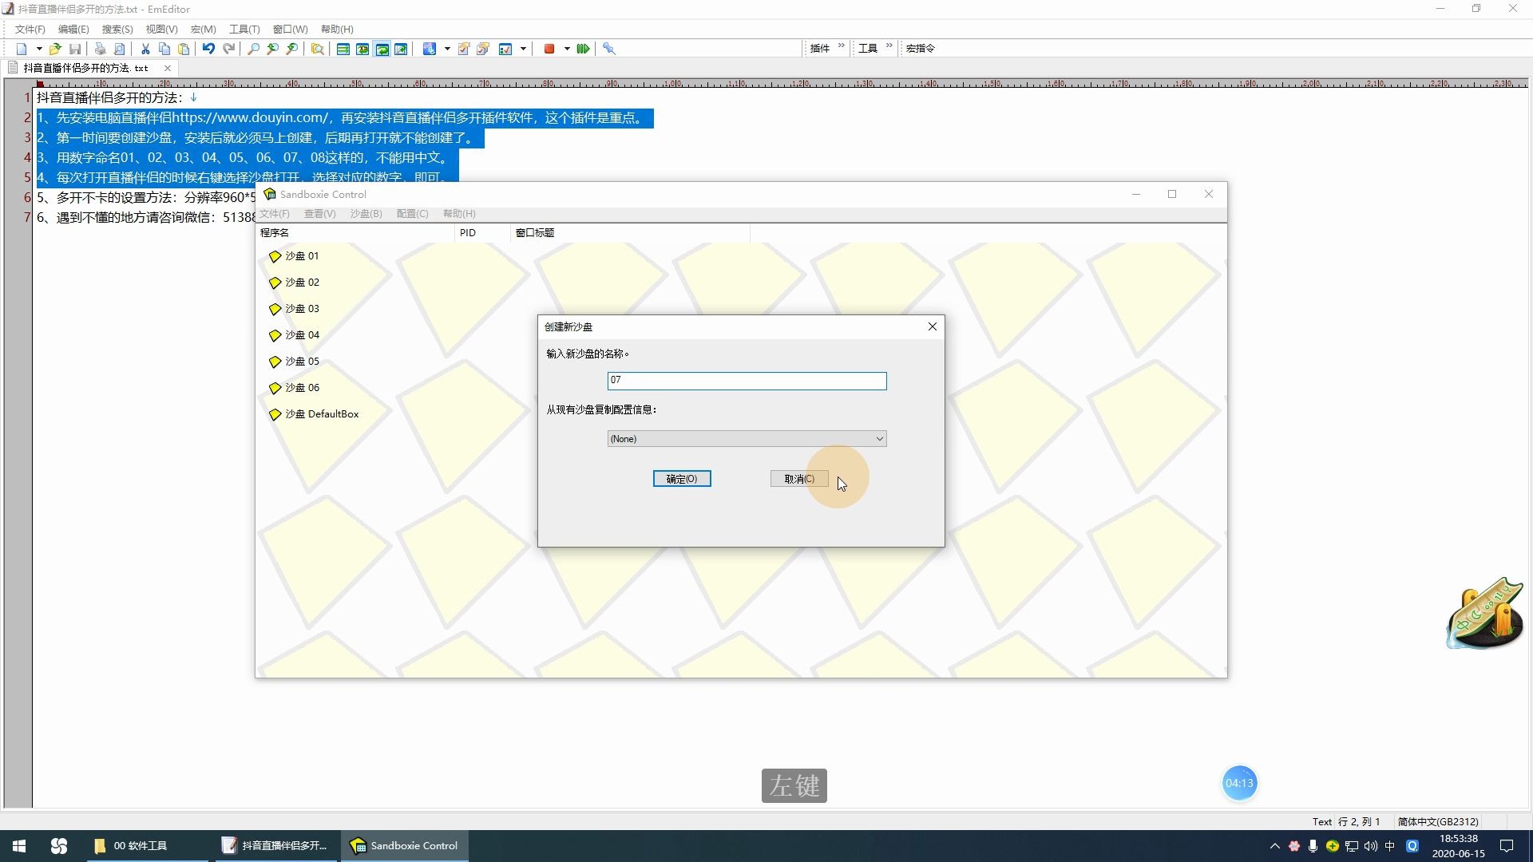The height and width of the screenshot is (862, 1533).
Task: Expand 从现有沙盒复制配置 dropdown
Action: point(878,438)
